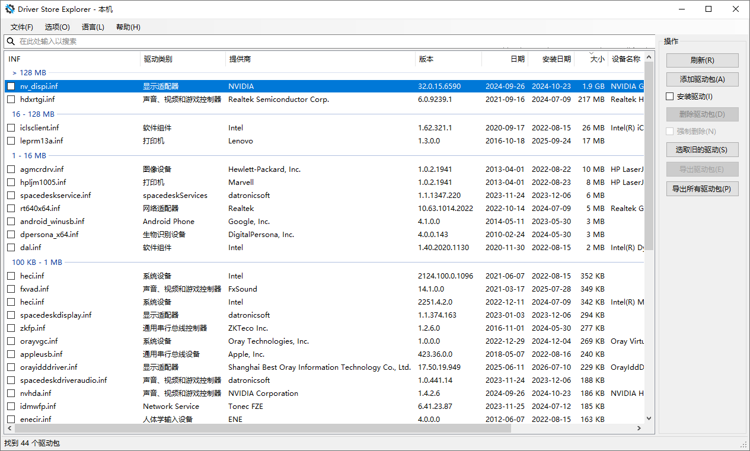Click hpljm1005.inf entry

point(43,183)
